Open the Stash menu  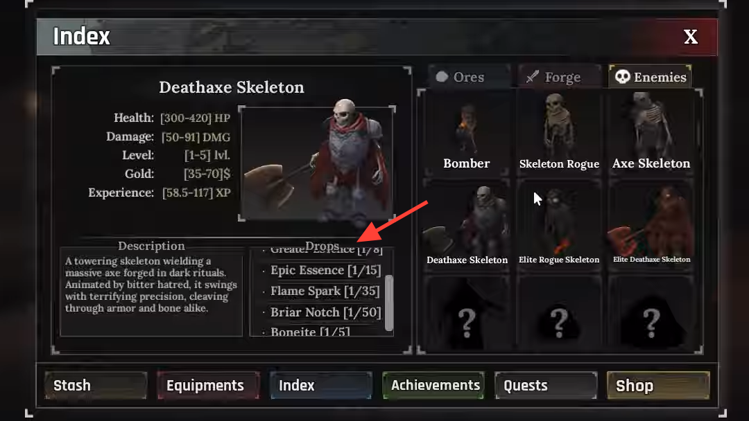[x=96, y=385]
